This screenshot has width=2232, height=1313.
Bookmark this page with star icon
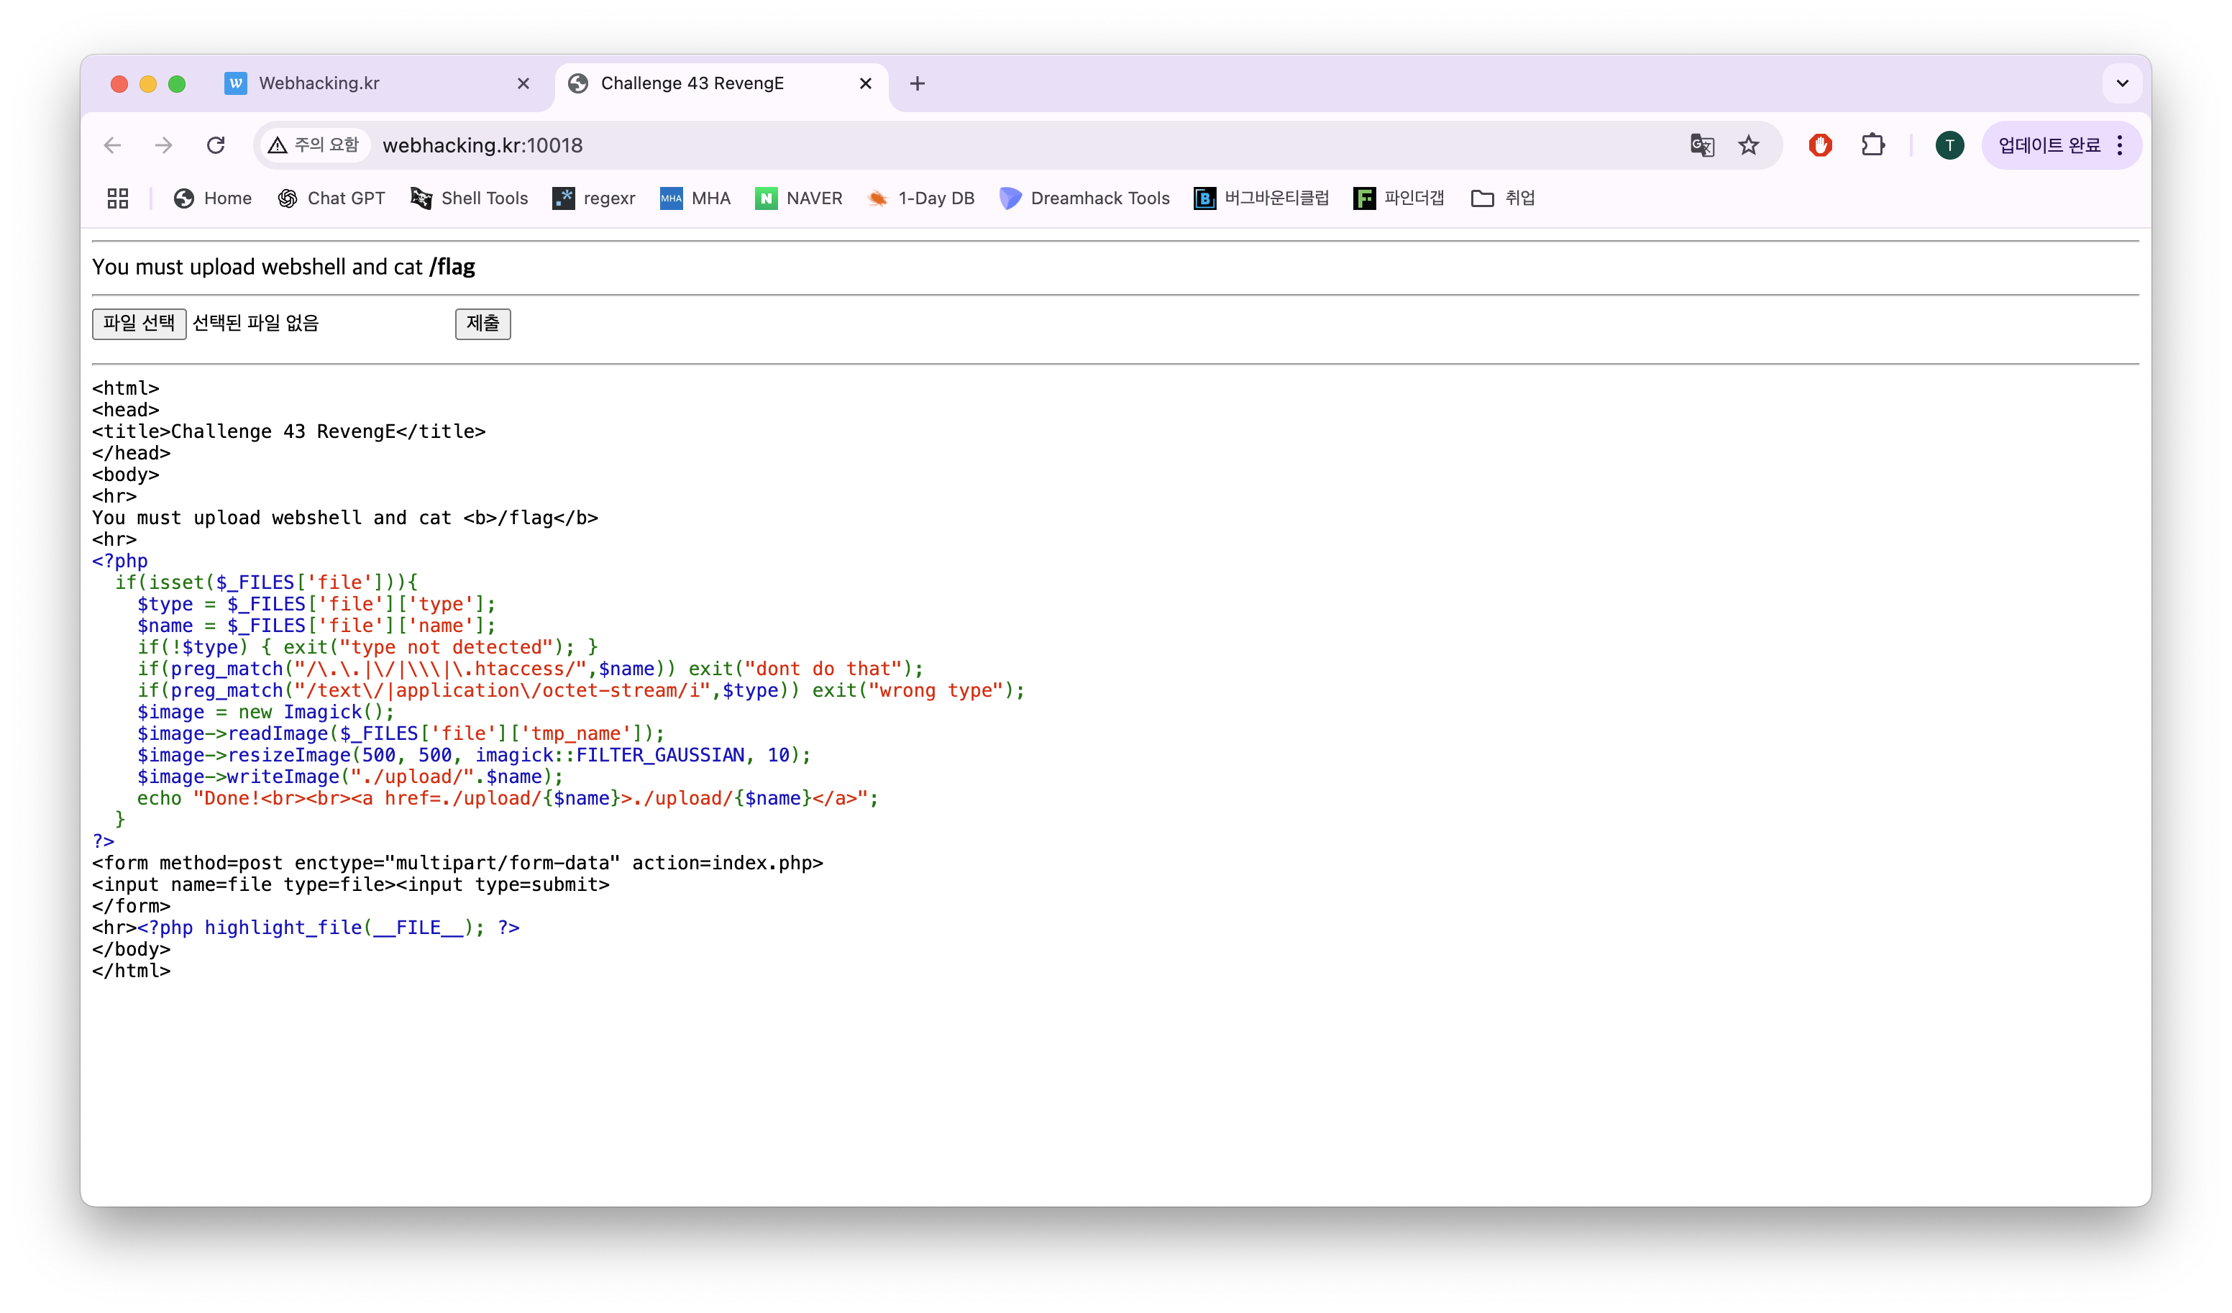tap(1748, 145)
